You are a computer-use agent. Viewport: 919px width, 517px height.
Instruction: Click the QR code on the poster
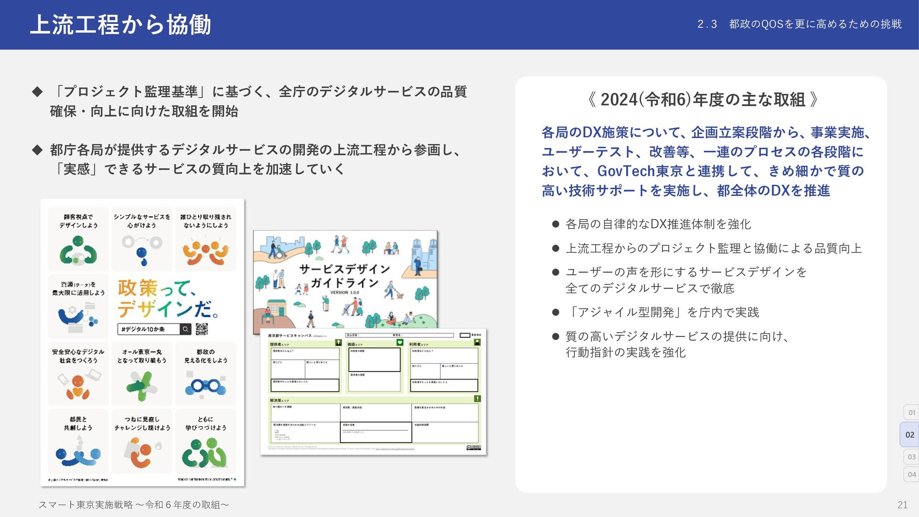click(x=202, y=329)
